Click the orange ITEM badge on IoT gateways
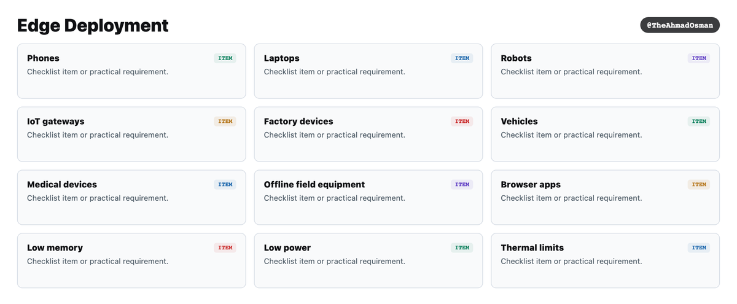Viewport: 737px width, 304px height. [225, 122]
